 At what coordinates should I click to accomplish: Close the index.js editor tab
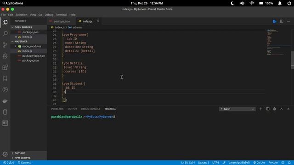98,22
